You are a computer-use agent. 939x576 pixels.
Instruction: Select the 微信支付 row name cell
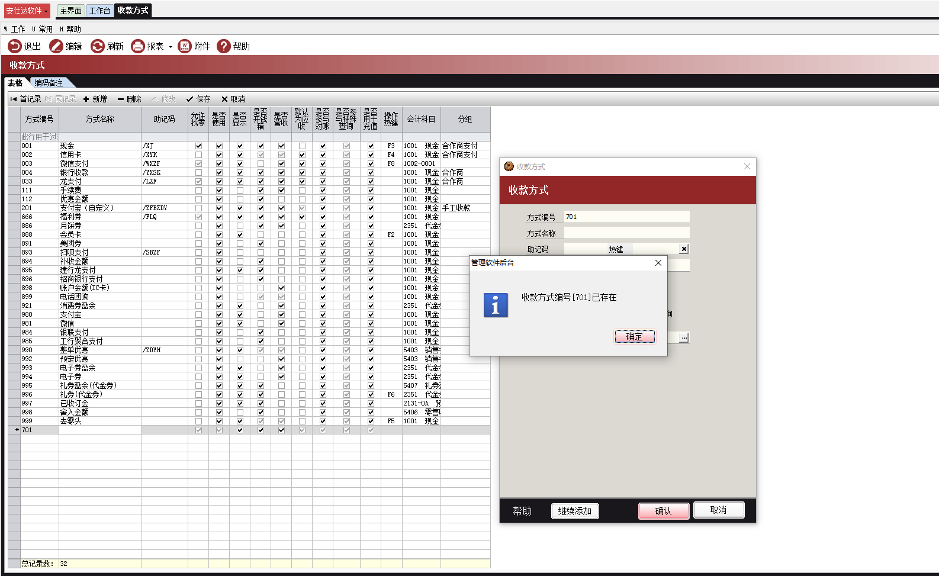click(100, 163)
